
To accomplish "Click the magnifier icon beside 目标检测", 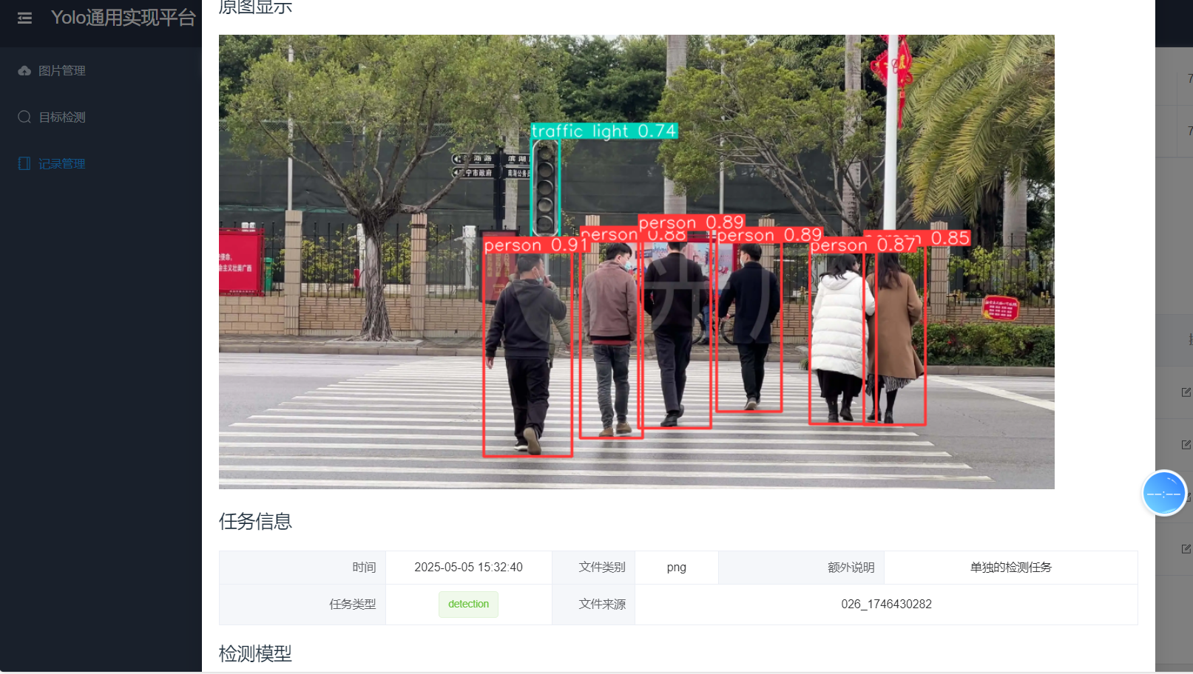I will (24, 117).
